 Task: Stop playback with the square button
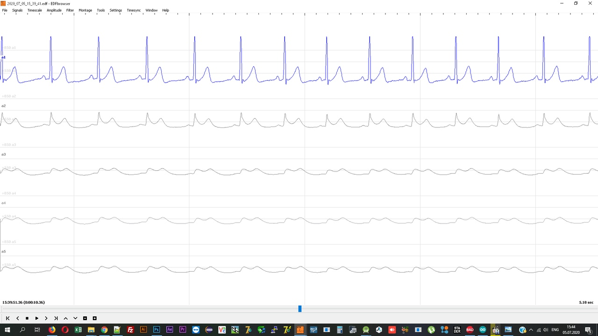(27, 318)
